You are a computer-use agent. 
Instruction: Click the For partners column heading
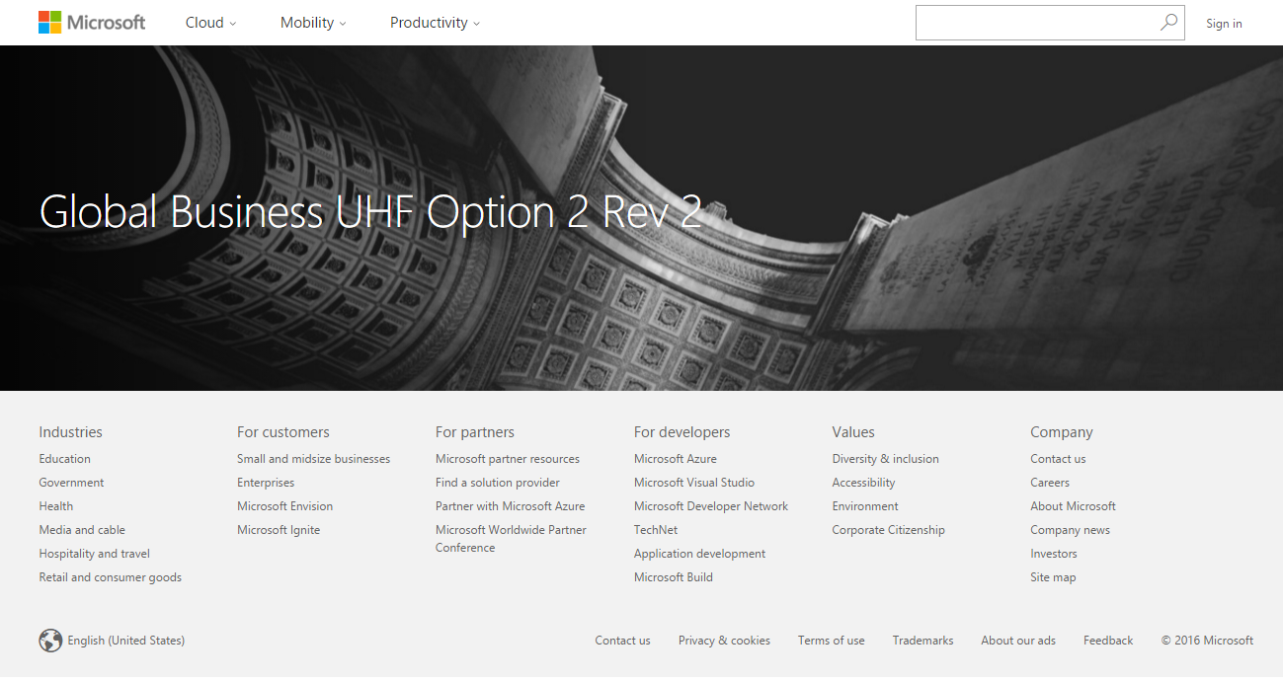click(x=475, y=432)
